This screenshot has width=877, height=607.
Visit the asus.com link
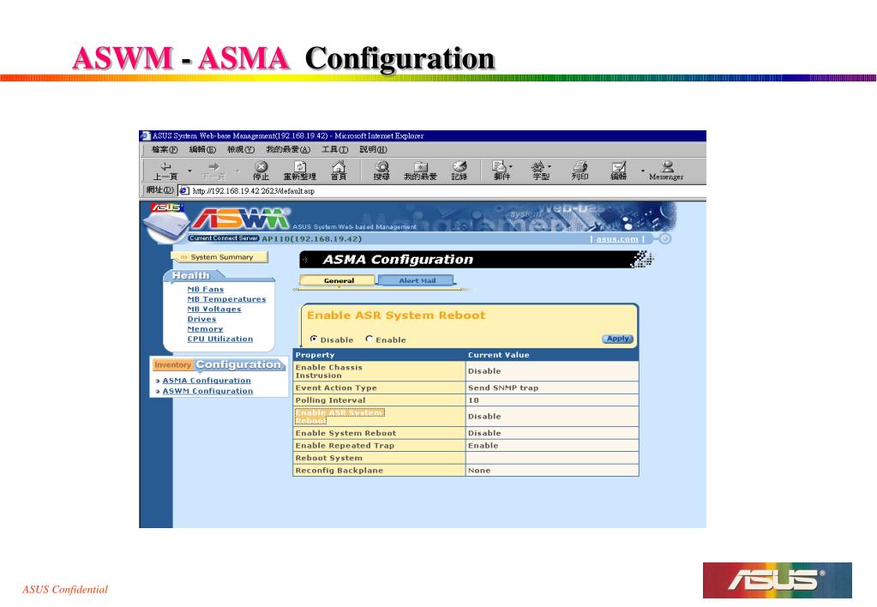[617, 239]
